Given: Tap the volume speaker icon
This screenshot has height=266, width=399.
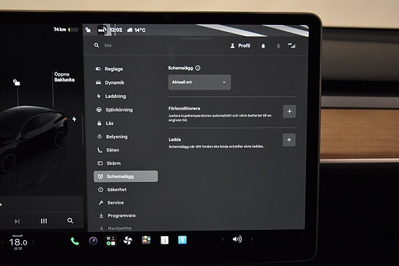Looking at the screenshot, I should pos(237,239).
